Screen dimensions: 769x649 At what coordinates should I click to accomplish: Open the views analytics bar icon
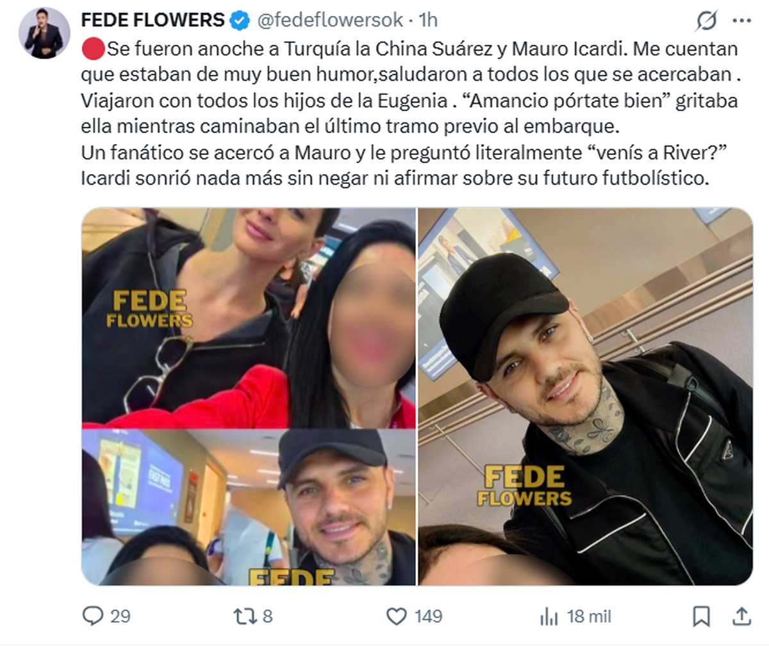pyautogui.click(x=549, y=617)
